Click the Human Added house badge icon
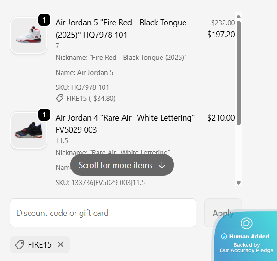Viewport: 277px width, 261px height. point(247,224)
